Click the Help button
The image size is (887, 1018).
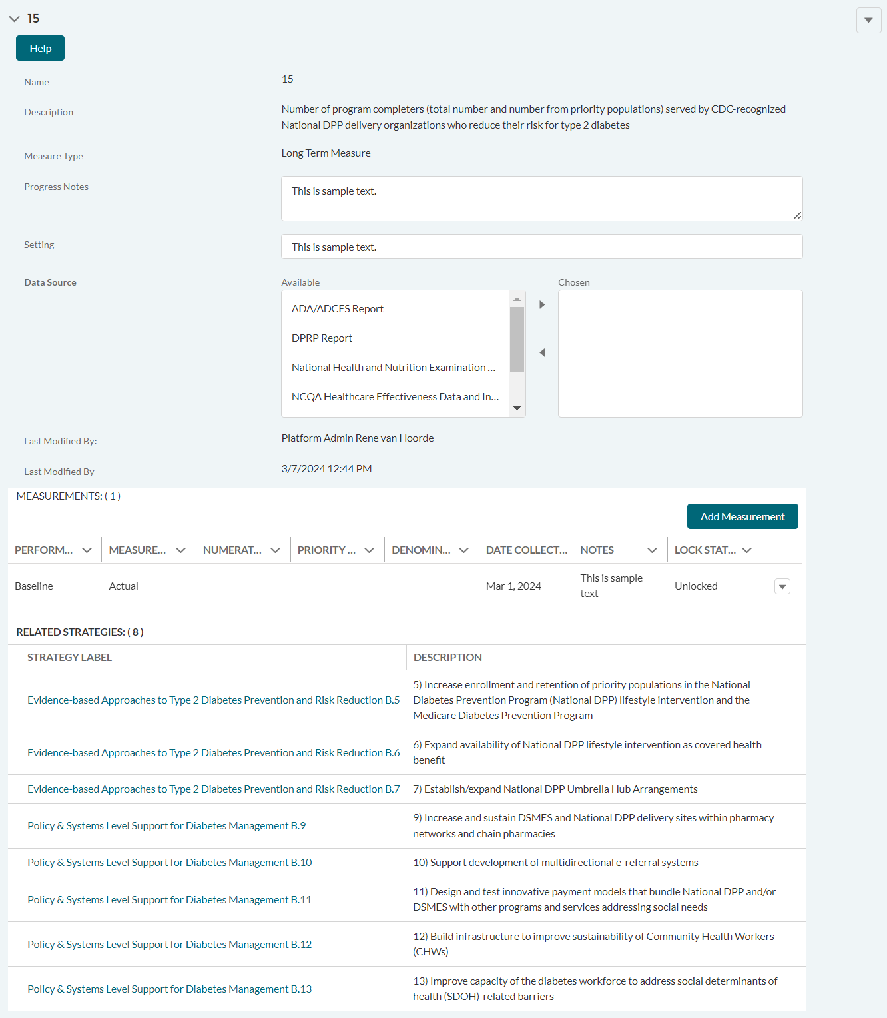point(40,48)
